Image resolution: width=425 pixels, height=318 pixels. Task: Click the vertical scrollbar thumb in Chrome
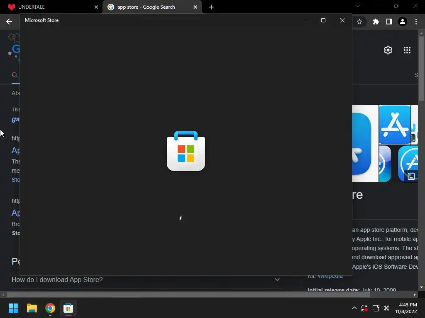point(421,68)
